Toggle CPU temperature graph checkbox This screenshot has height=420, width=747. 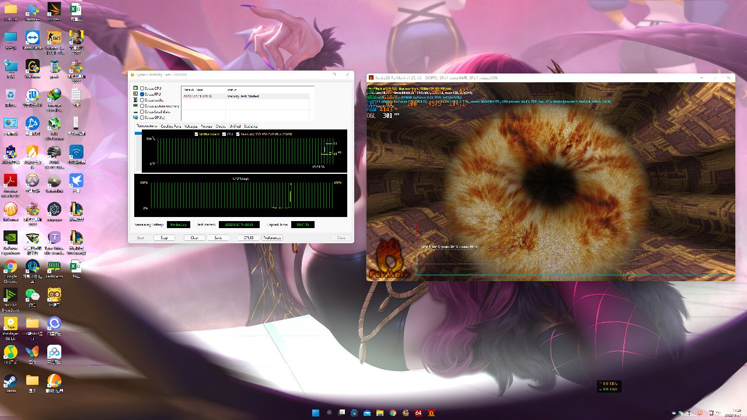(224, 134)
